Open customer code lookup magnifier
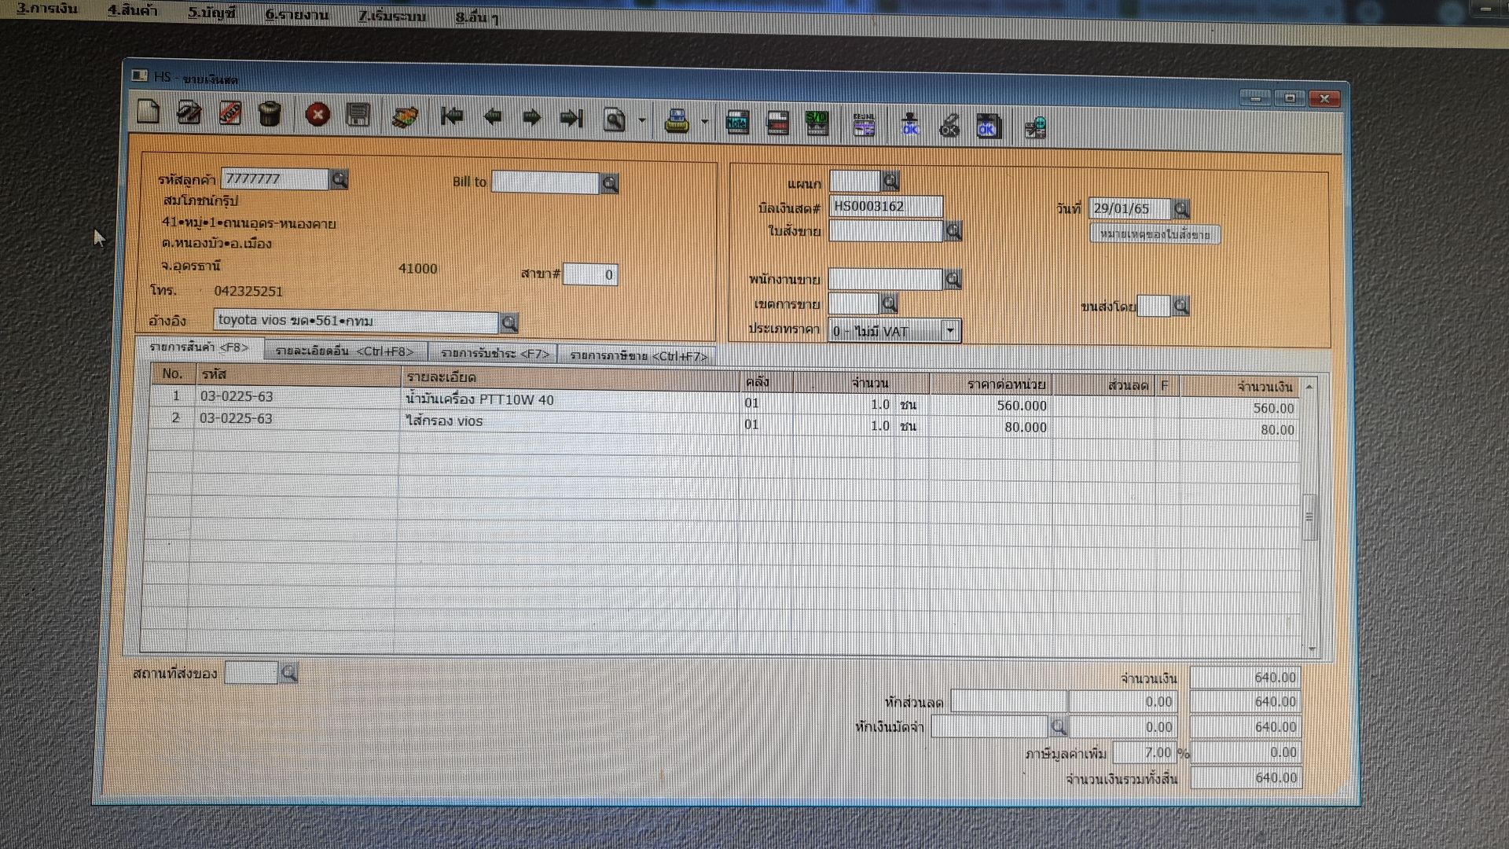The width and height of the screenshot is (1509, 849). point(339,180)
